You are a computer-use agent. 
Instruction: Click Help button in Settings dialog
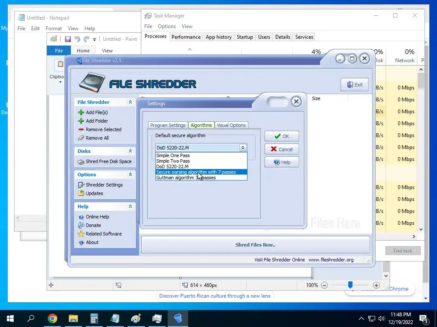(x=282, y=162)
